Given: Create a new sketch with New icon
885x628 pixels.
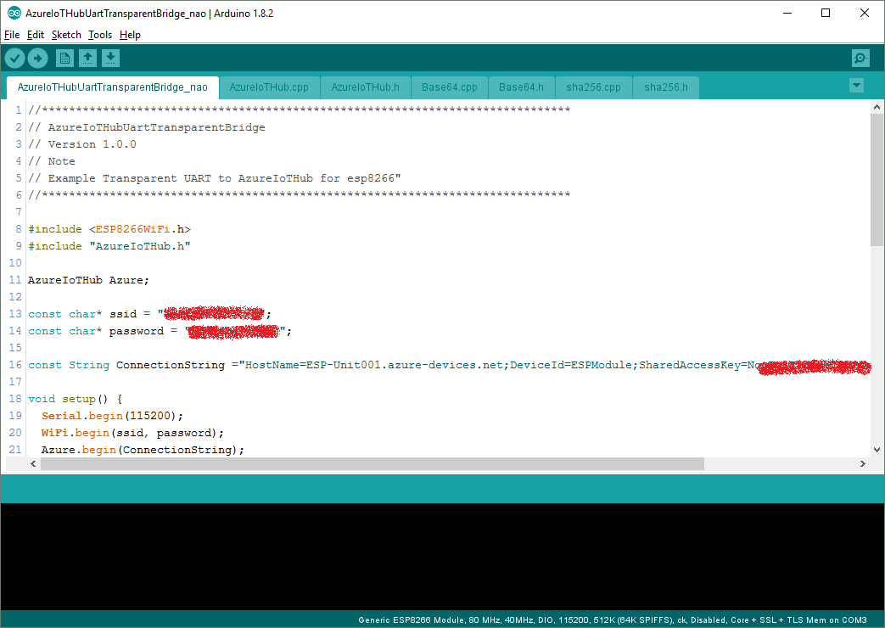Looking at the screenshot, I should coord(64,58).
